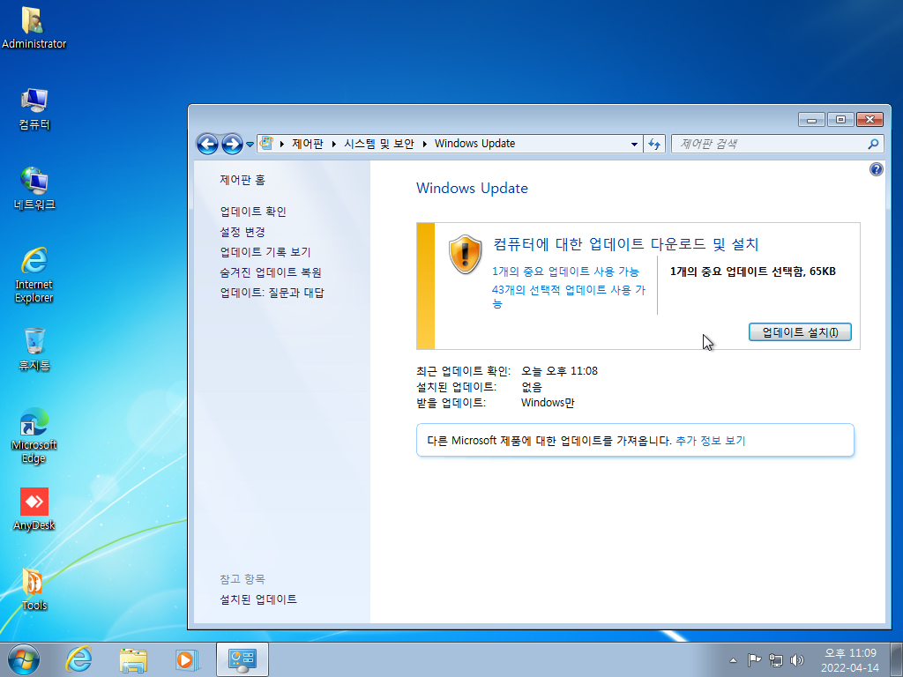Maximize the Windows Update window
This screenshot has height=677, width=903.
[840, 120]
